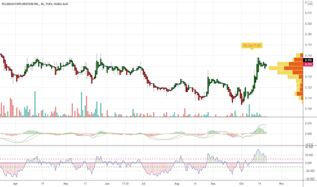Open the CAD currency label
This screenshot has width=317, height=187.
click(x=310, y=4)
